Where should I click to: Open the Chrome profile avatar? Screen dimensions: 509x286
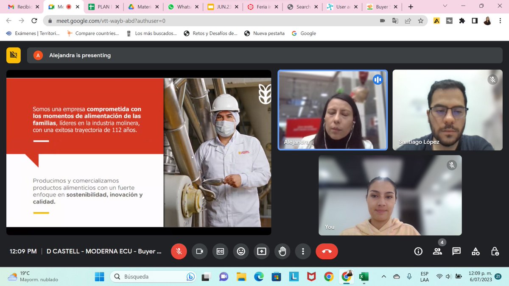487,20
